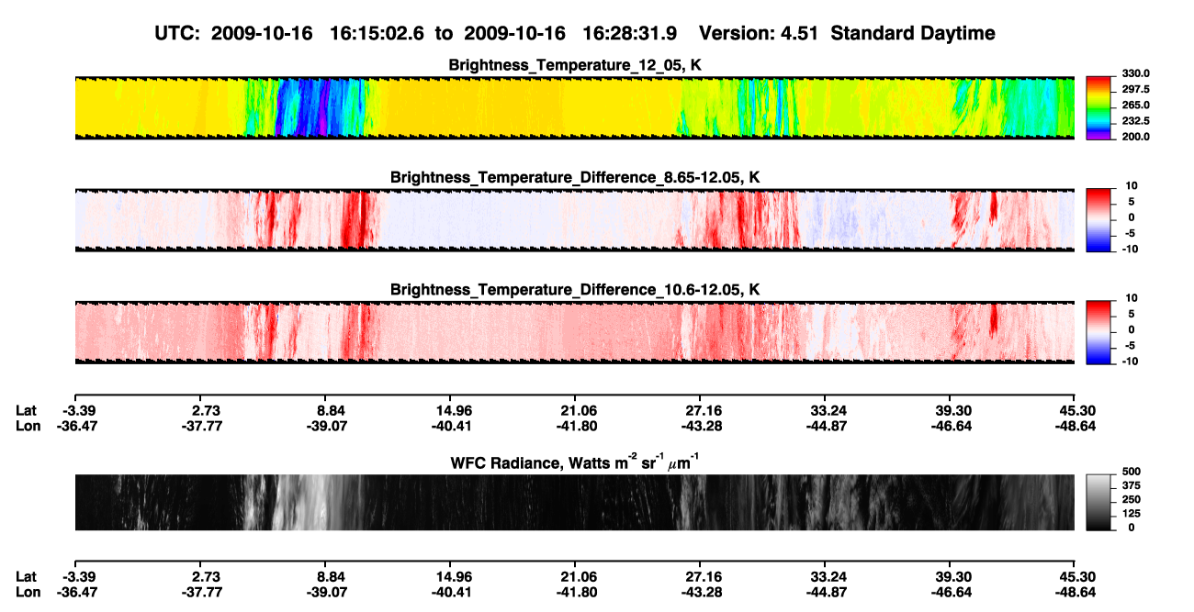The image size is (1194, 612).
Task: Click the grayscale colorbar beside WFC Radiance
Action: click(1098, 502)
